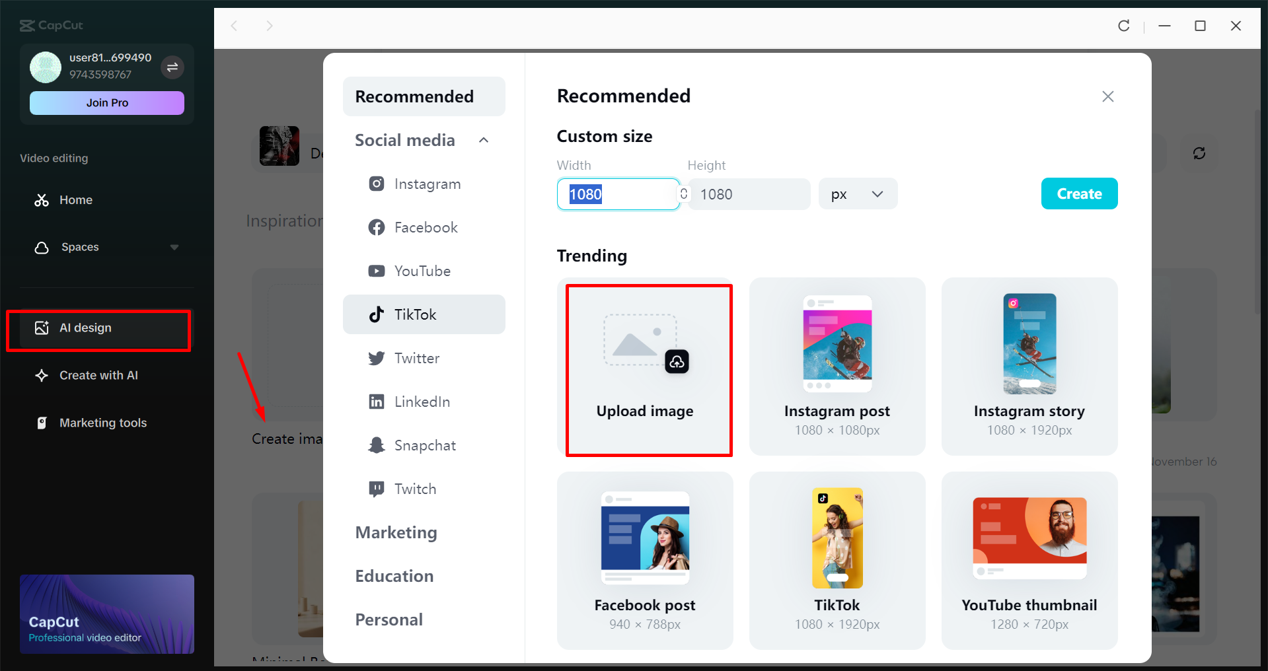Collapse the Social media section
1268x671 pixels.
click(x=484, y=139)
